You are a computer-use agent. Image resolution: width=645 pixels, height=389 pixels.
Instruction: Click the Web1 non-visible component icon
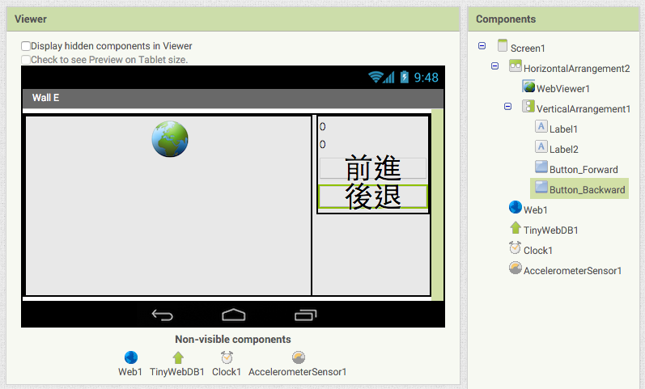[x=131, y=357]
